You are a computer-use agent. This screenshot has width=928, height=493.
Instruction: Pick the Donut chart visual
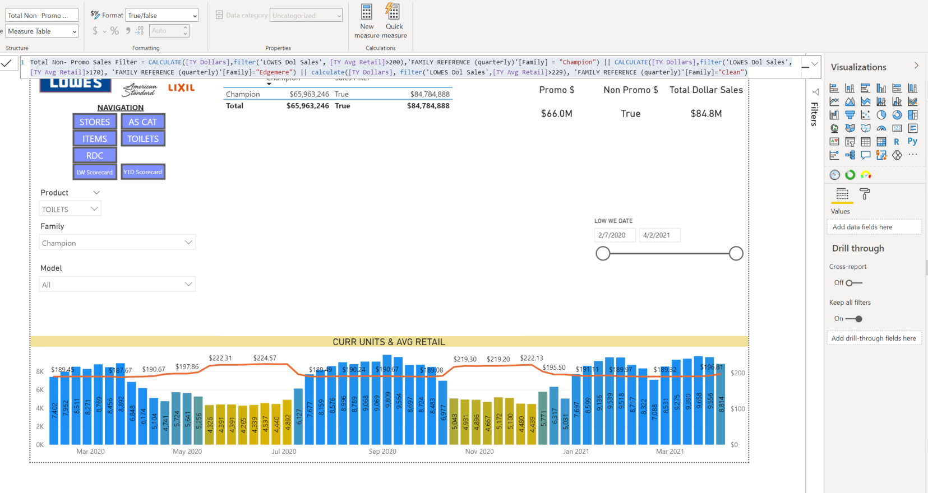coord(897,115)
